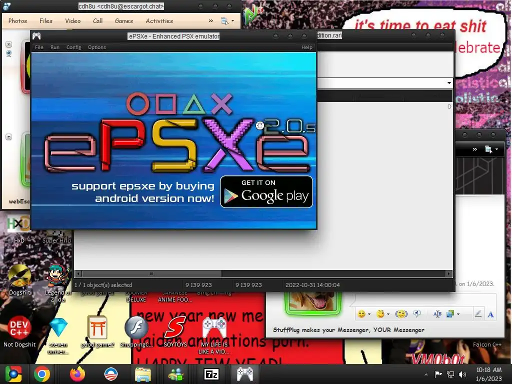The image size is (512, 384).
Task: Select the Call tab in the cdh8u chat window
Action: pyautogui.click(x=97, y=21)
